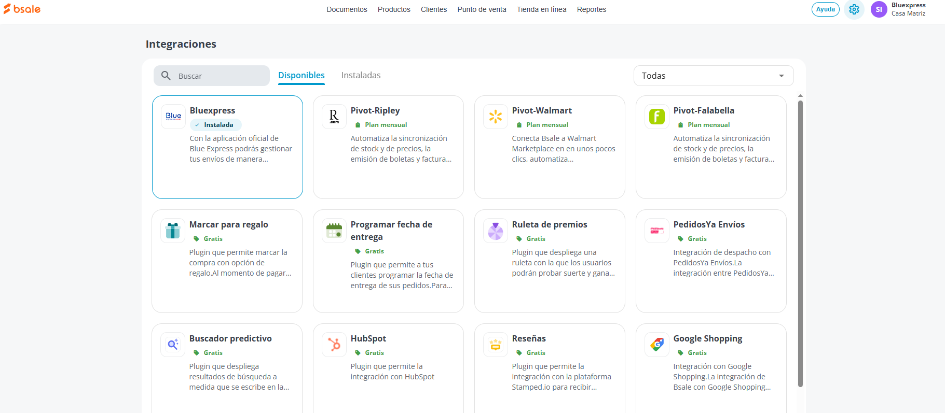This screenshot has width=945, height=413.
Task: Open the Marcar para regalo title
Action: coord(229,224)
